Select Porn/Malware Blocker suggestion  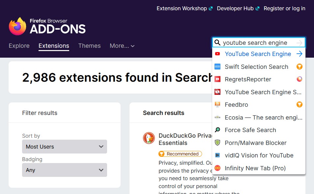(x=259, y=143)
